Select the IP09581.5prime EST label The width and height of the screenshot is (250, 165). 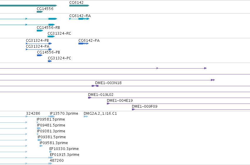pos(51,119)
